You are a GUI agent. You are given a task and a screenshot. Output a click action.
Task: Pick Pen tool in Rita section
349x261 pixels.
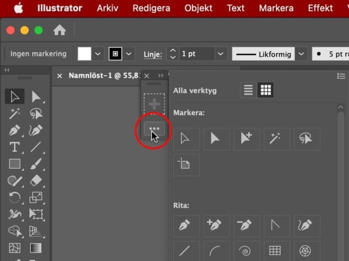(x=186, y=226)
